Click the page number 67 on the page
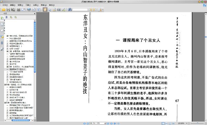Screen dimensions: 207x125 pyautogui.click(x=177, y=101)
